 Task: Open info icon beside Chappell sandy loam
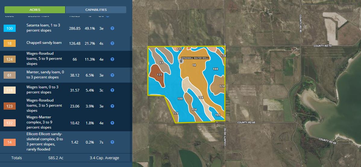(112, 43)
